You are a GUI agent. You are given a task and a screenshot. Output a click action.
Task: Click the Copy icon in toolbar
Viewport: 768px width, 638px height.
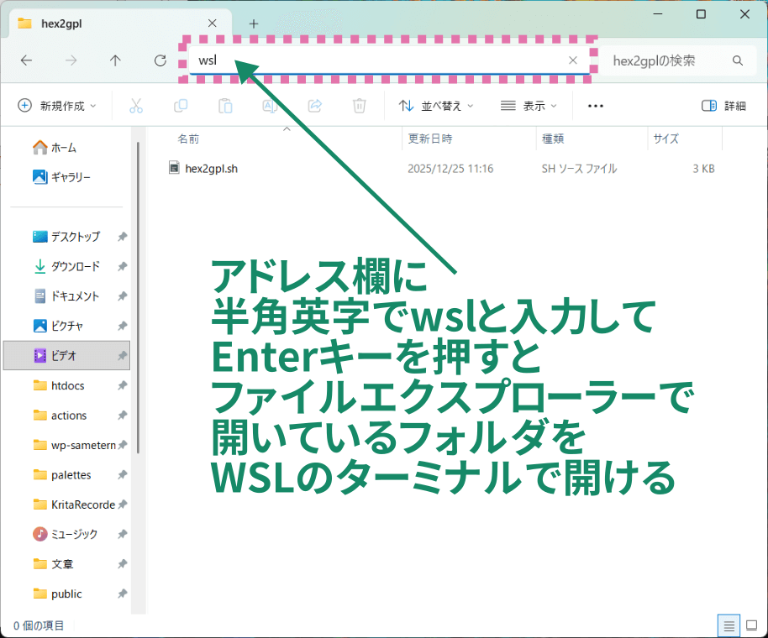tap(180, 106)
